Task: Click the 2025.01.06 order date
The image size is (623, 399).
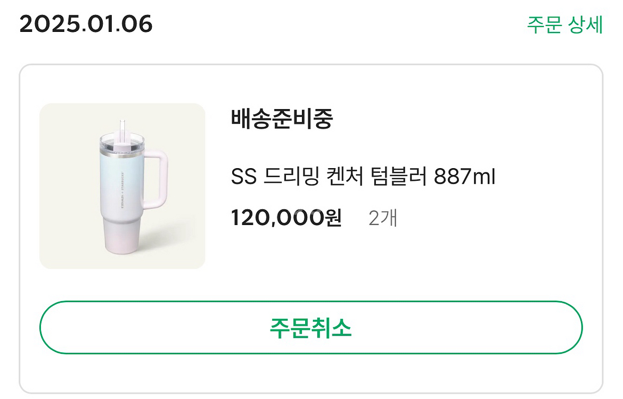Action: tap(86, 24)
